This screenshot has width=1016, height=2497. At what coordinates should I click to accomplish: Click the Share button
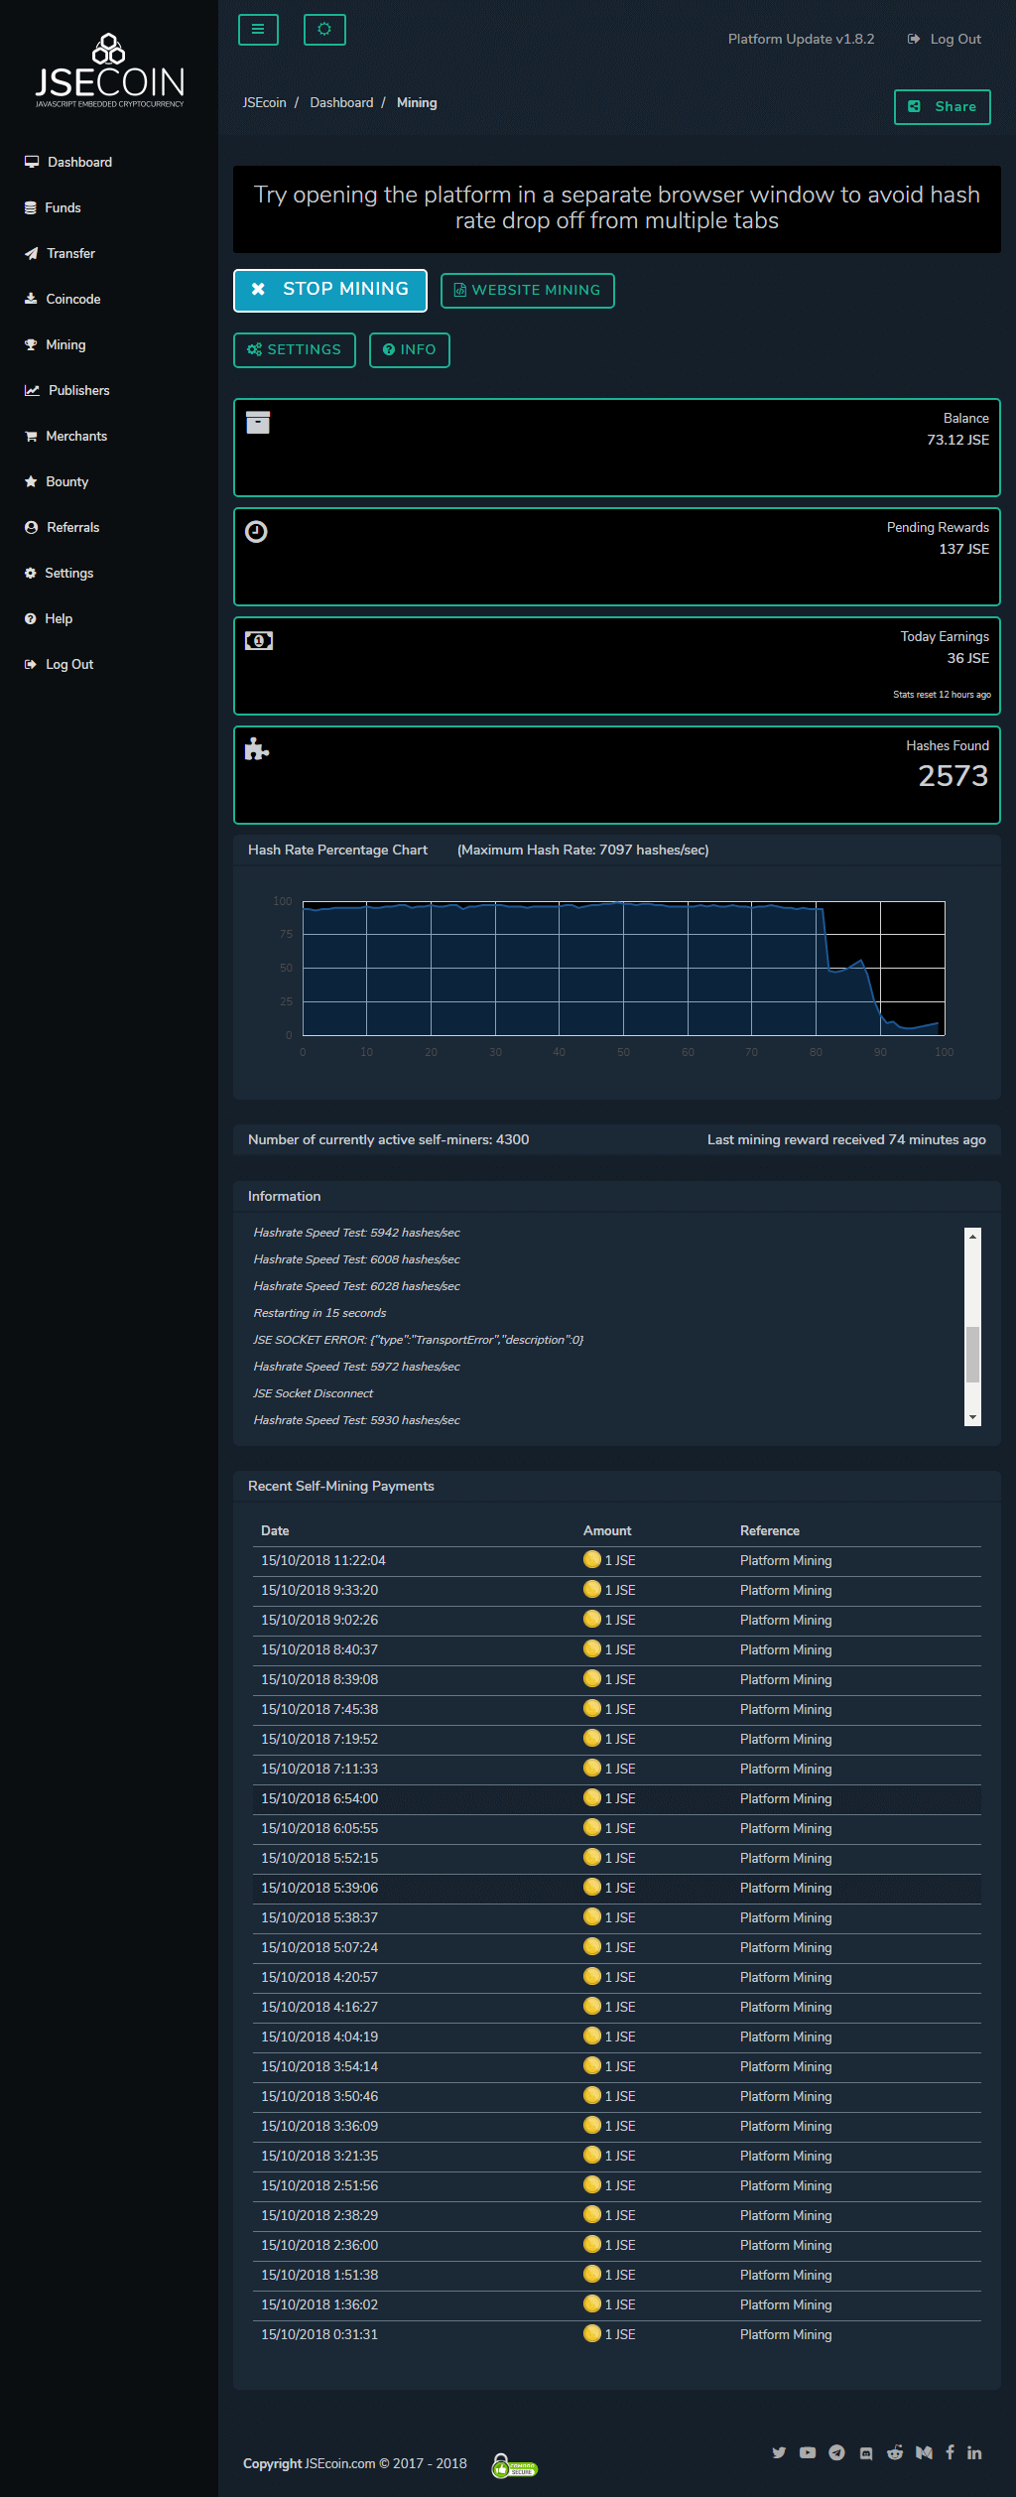point(943,107)
